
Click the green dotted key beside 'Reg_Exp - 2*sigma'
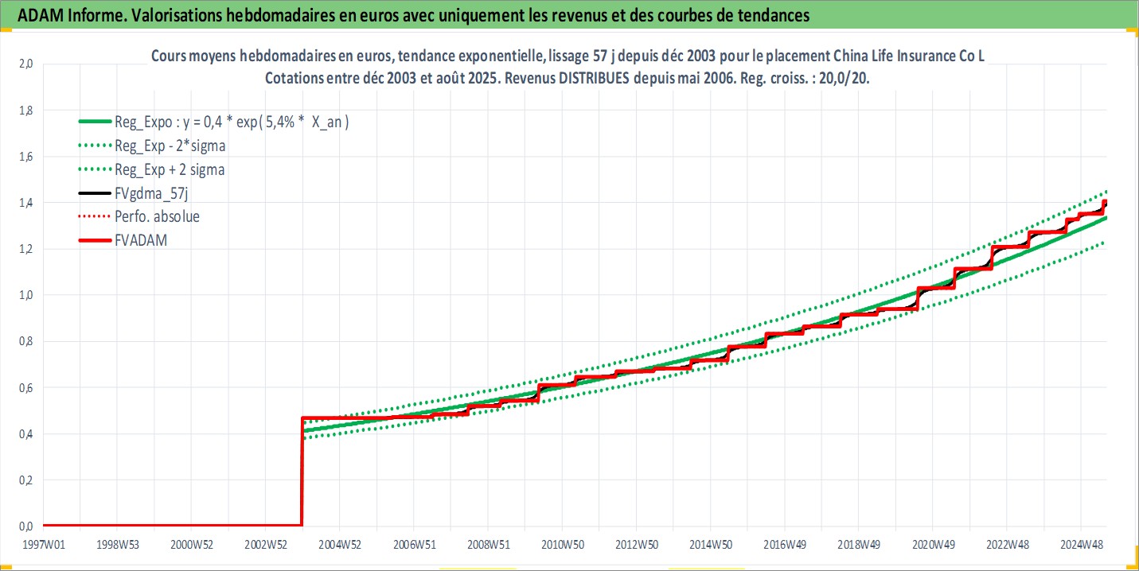point(95,146)
